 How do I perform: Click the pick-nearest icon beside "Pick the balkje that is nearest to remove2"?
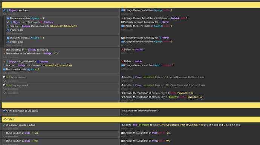4,65
